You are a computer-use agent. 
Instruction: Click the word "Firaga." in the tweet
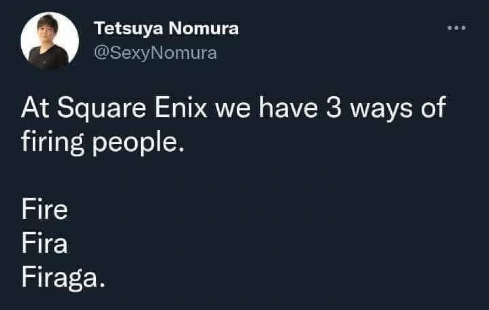(63, 278)
